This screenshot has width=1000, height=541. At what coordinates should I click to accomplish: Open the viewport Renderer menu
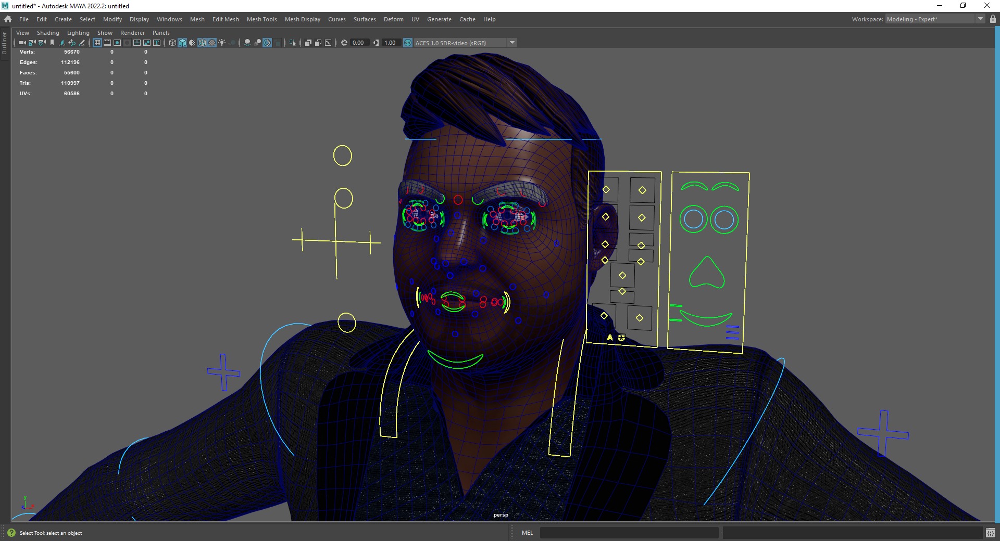132,33
